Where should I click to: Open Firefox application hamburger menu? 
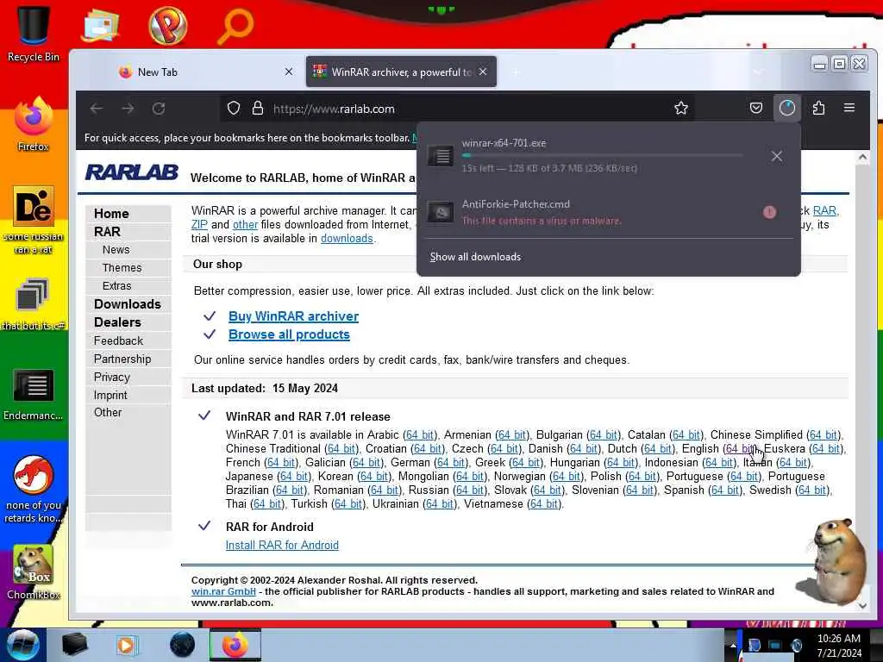pos(849,108)
